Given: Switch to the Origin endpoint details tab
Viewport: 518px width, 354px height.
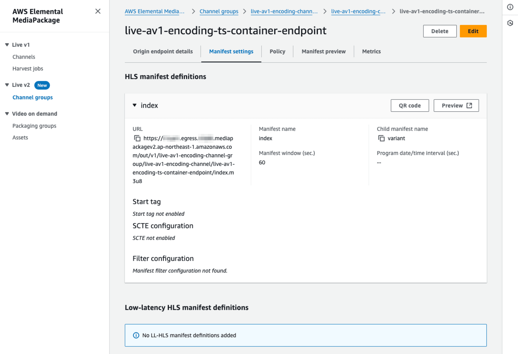Looking at the screenshot, I should coord(163,51).
